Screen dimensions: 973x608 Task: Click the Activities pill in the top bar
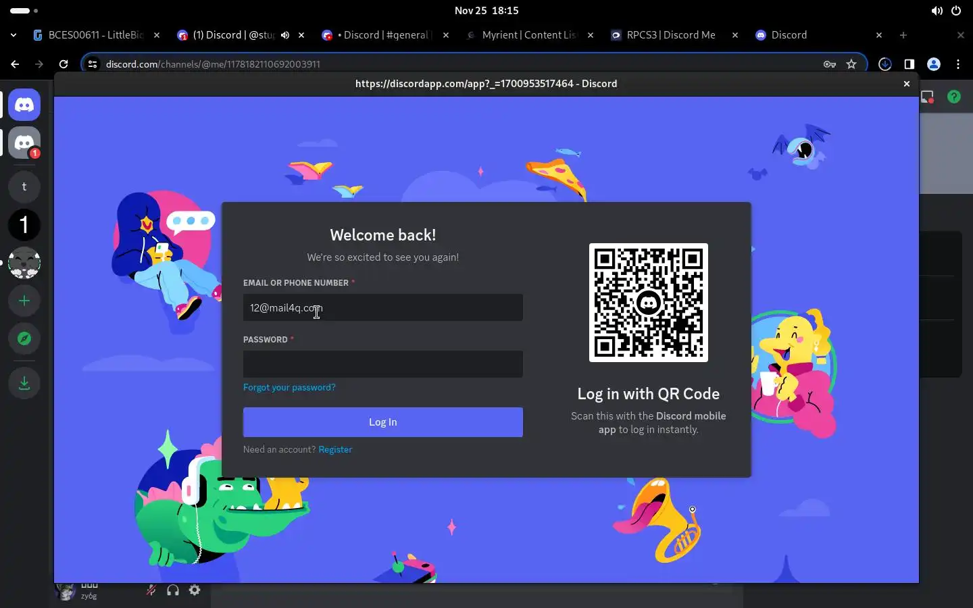pyautogui.click(x=24, y=11)
